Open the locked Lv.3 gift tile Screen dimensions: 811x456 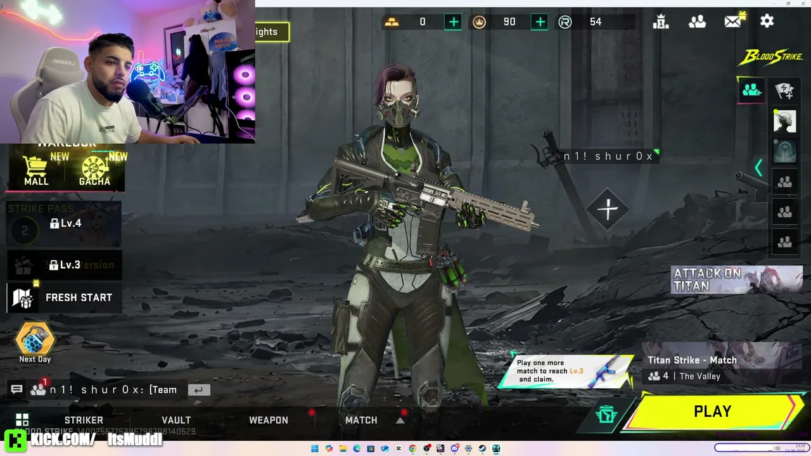63,265
